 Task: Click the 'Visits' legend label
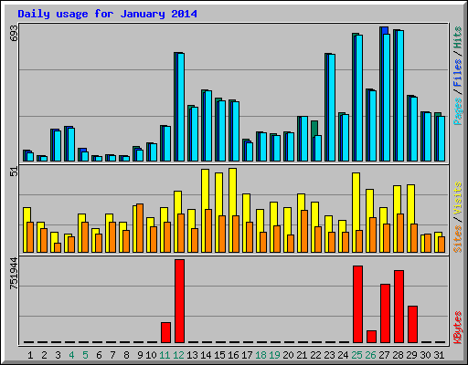point(458,199)
